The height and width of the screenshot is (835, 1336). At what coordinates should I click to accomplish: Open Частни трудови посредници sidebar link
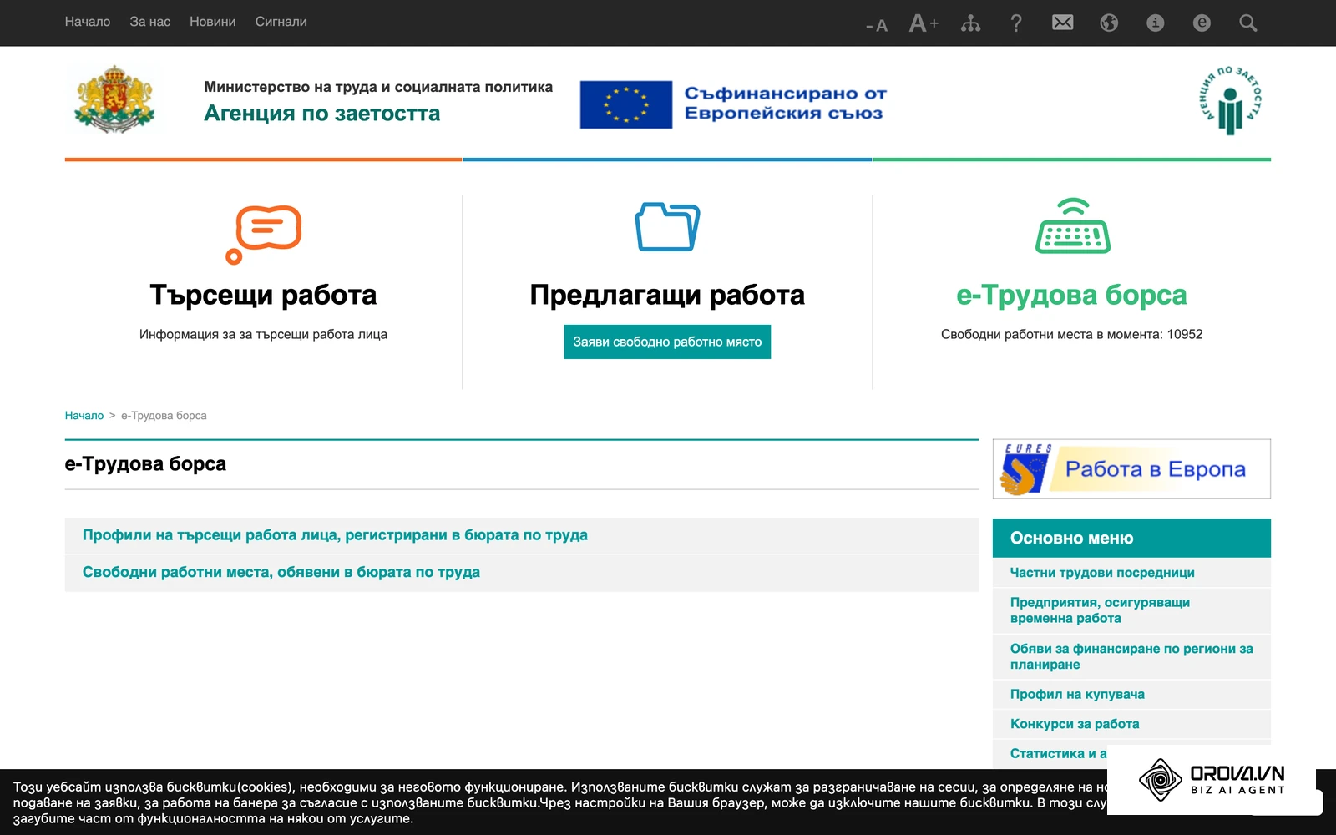tap(1102, 573)
